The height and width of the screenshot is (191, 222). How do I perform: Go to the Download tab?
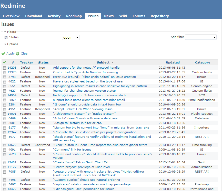(x=34, y=16)
